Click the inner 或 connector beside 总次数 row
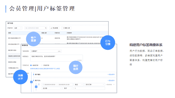Screen dimensions: 175x98 [x=36, y=87]
